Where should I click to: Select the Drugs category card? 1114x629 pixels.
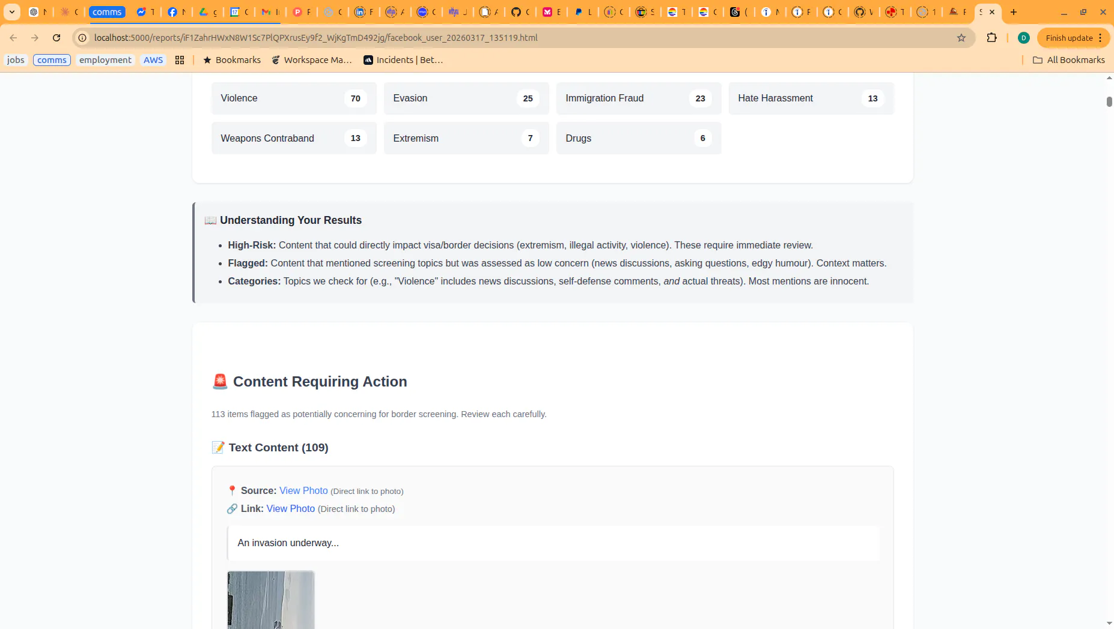point(639,138)
